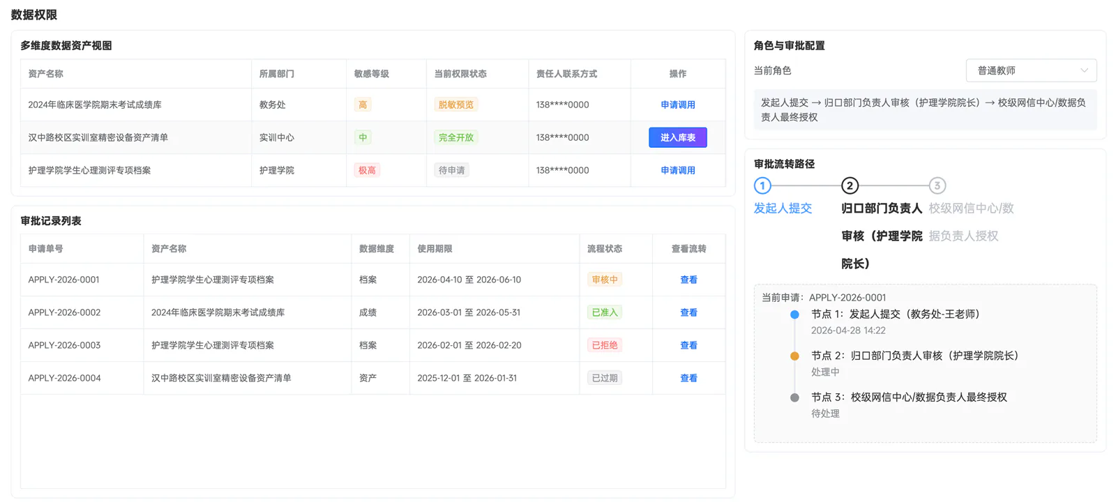Click the 查看流转 column header

coord(688,249)
